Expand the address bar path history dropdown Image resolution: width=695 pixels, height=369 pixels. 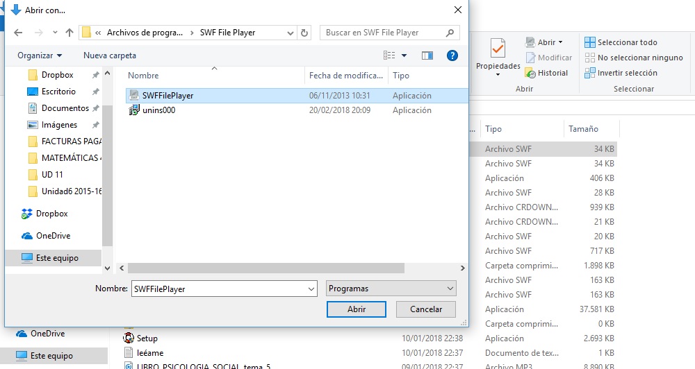click(290, 33)
